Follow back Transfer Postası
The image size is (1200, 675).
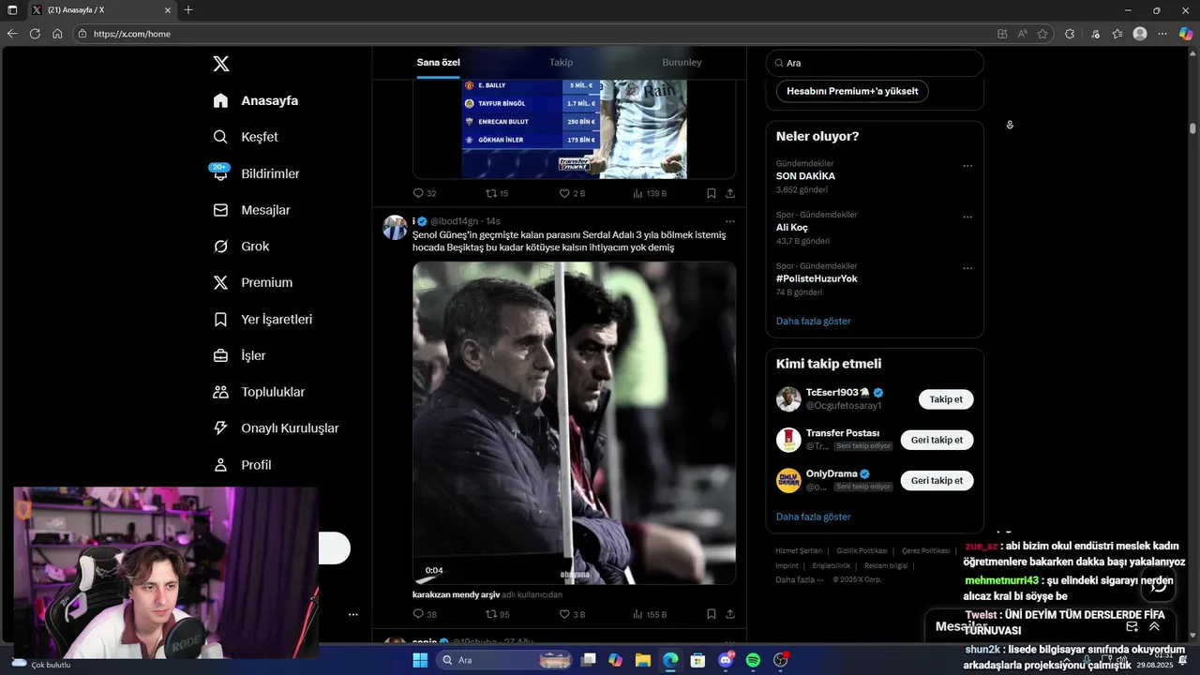point(937,440)
